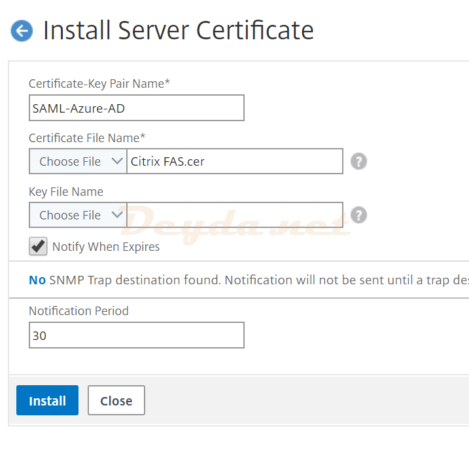Viewport: 469px width, 452px height.
Task: Click the "Key File Name" label
Action: pos(66,192)
